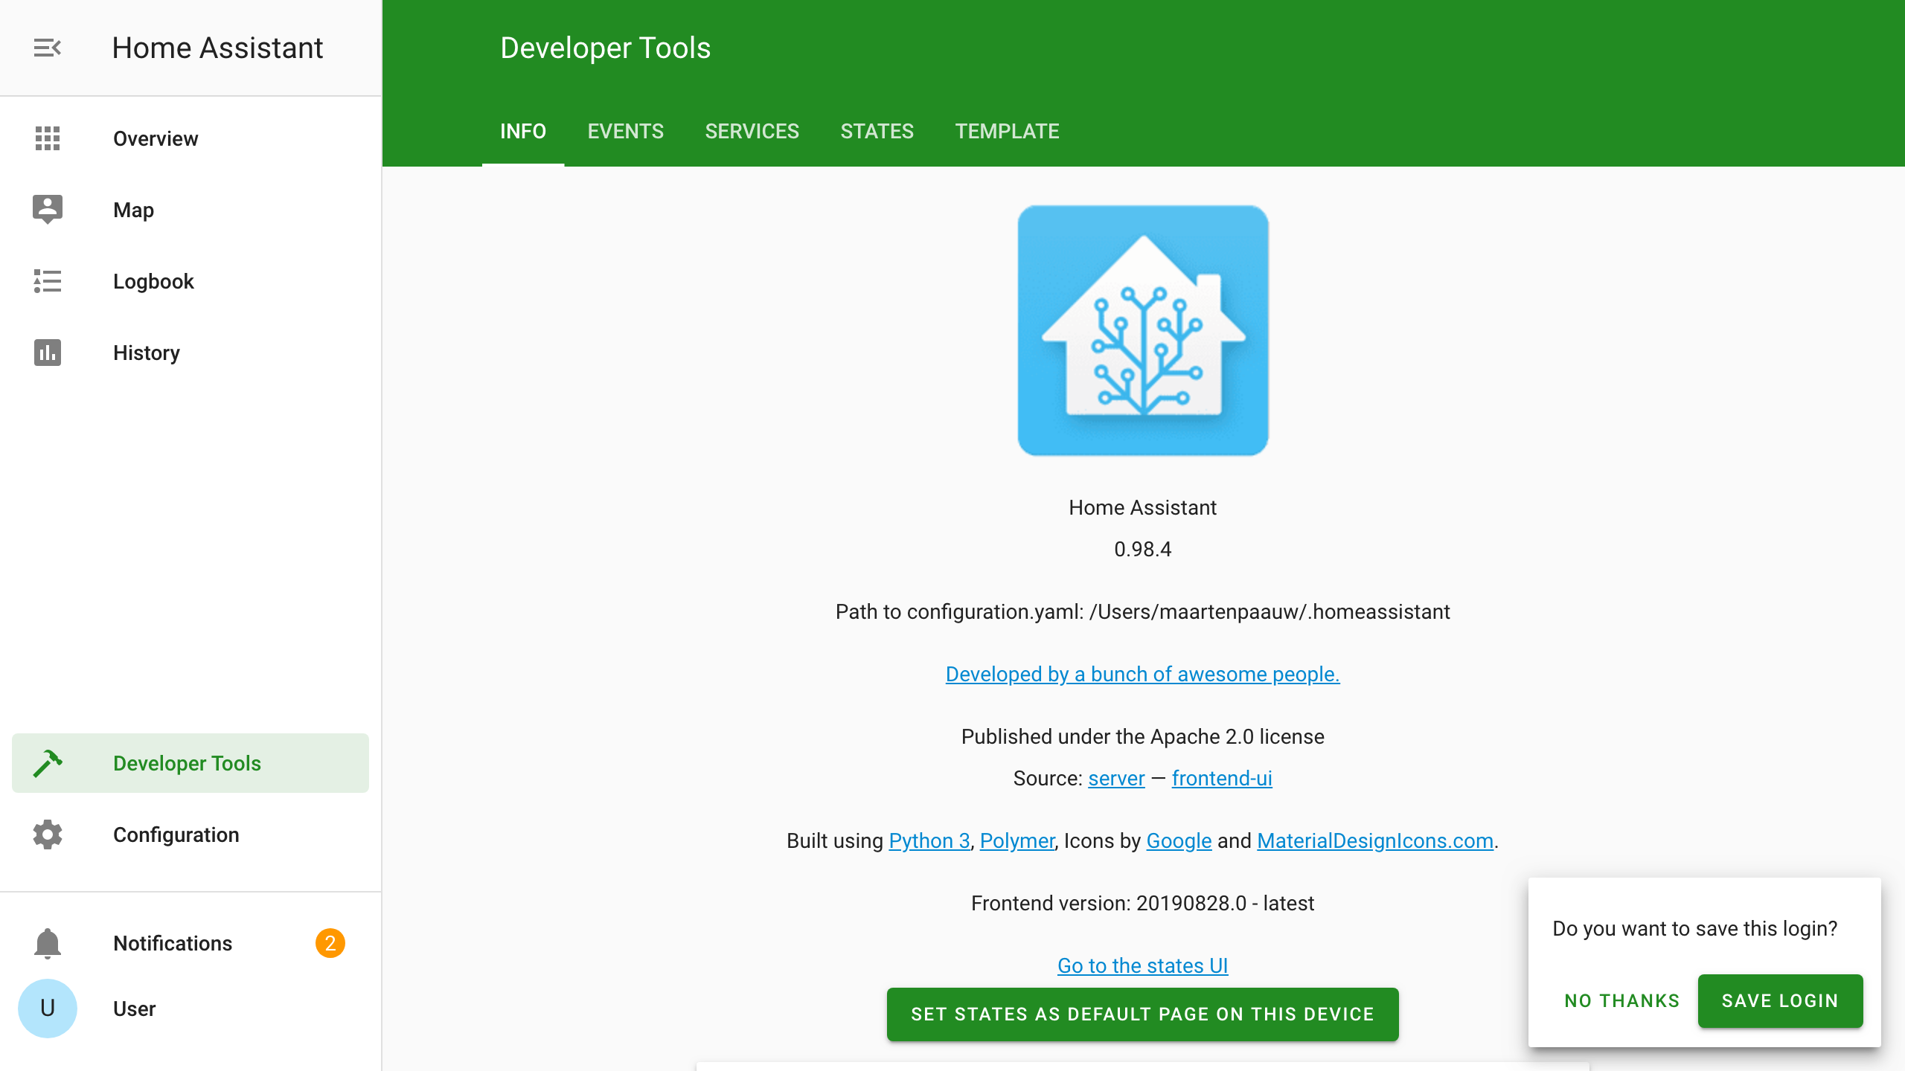Open the States tab
The width and height of the screenshot is (1905, 1071).
pyautogui.click(x=877, y=132)
